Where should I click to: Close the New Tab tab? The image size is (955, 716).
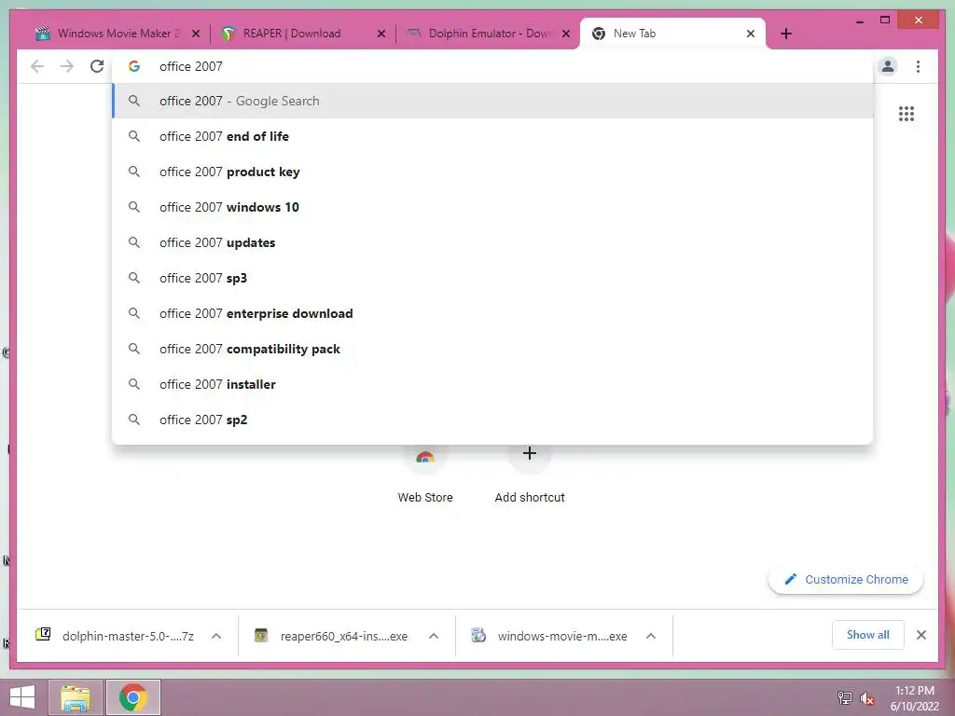coord(751,34)
